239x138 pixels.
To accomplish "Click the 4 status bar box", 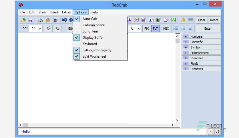I will (211, 131).
